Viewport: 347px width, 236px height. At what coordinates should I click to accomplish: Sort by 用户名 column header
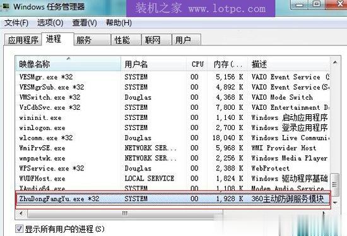coord(153,64)
